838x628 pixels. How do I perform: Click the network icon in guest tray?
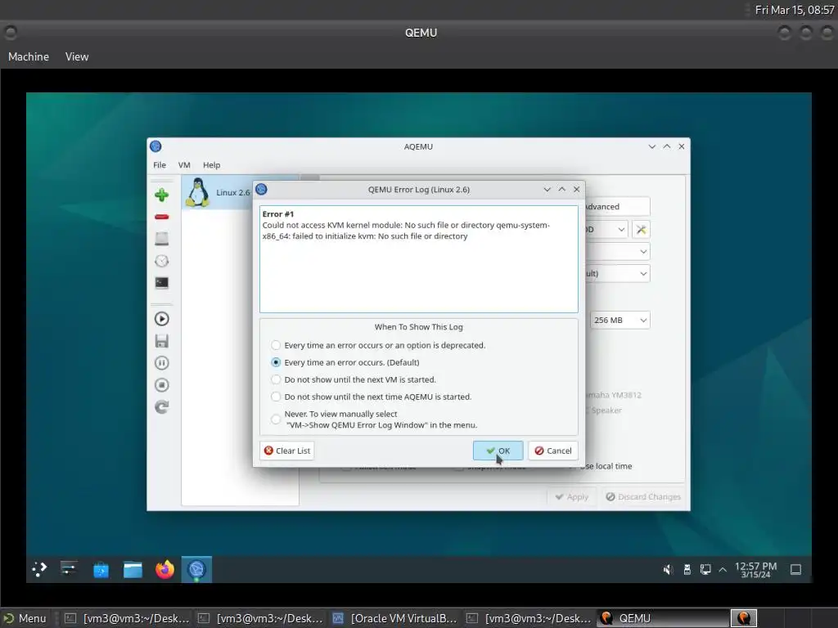705,570
